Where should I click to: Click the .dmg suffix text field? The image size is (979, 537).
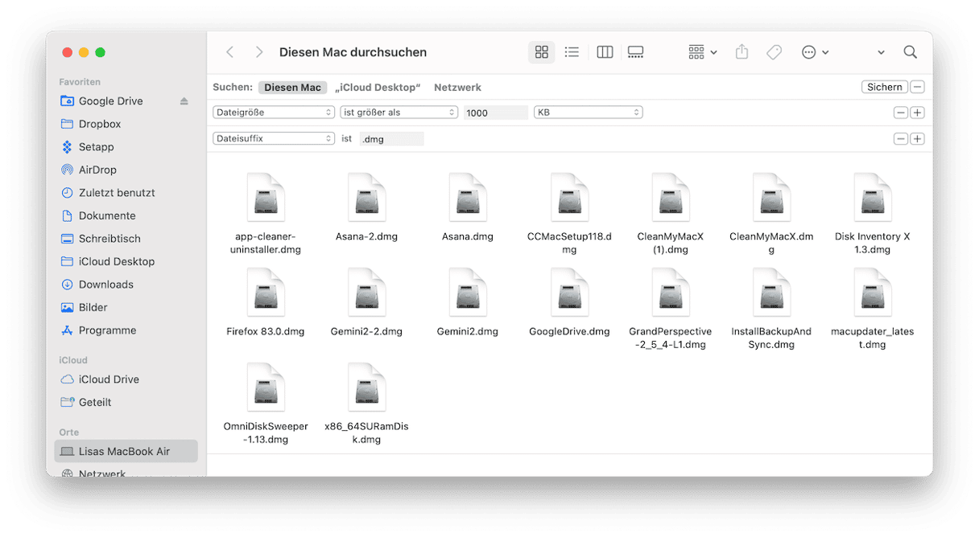point(392,139)
